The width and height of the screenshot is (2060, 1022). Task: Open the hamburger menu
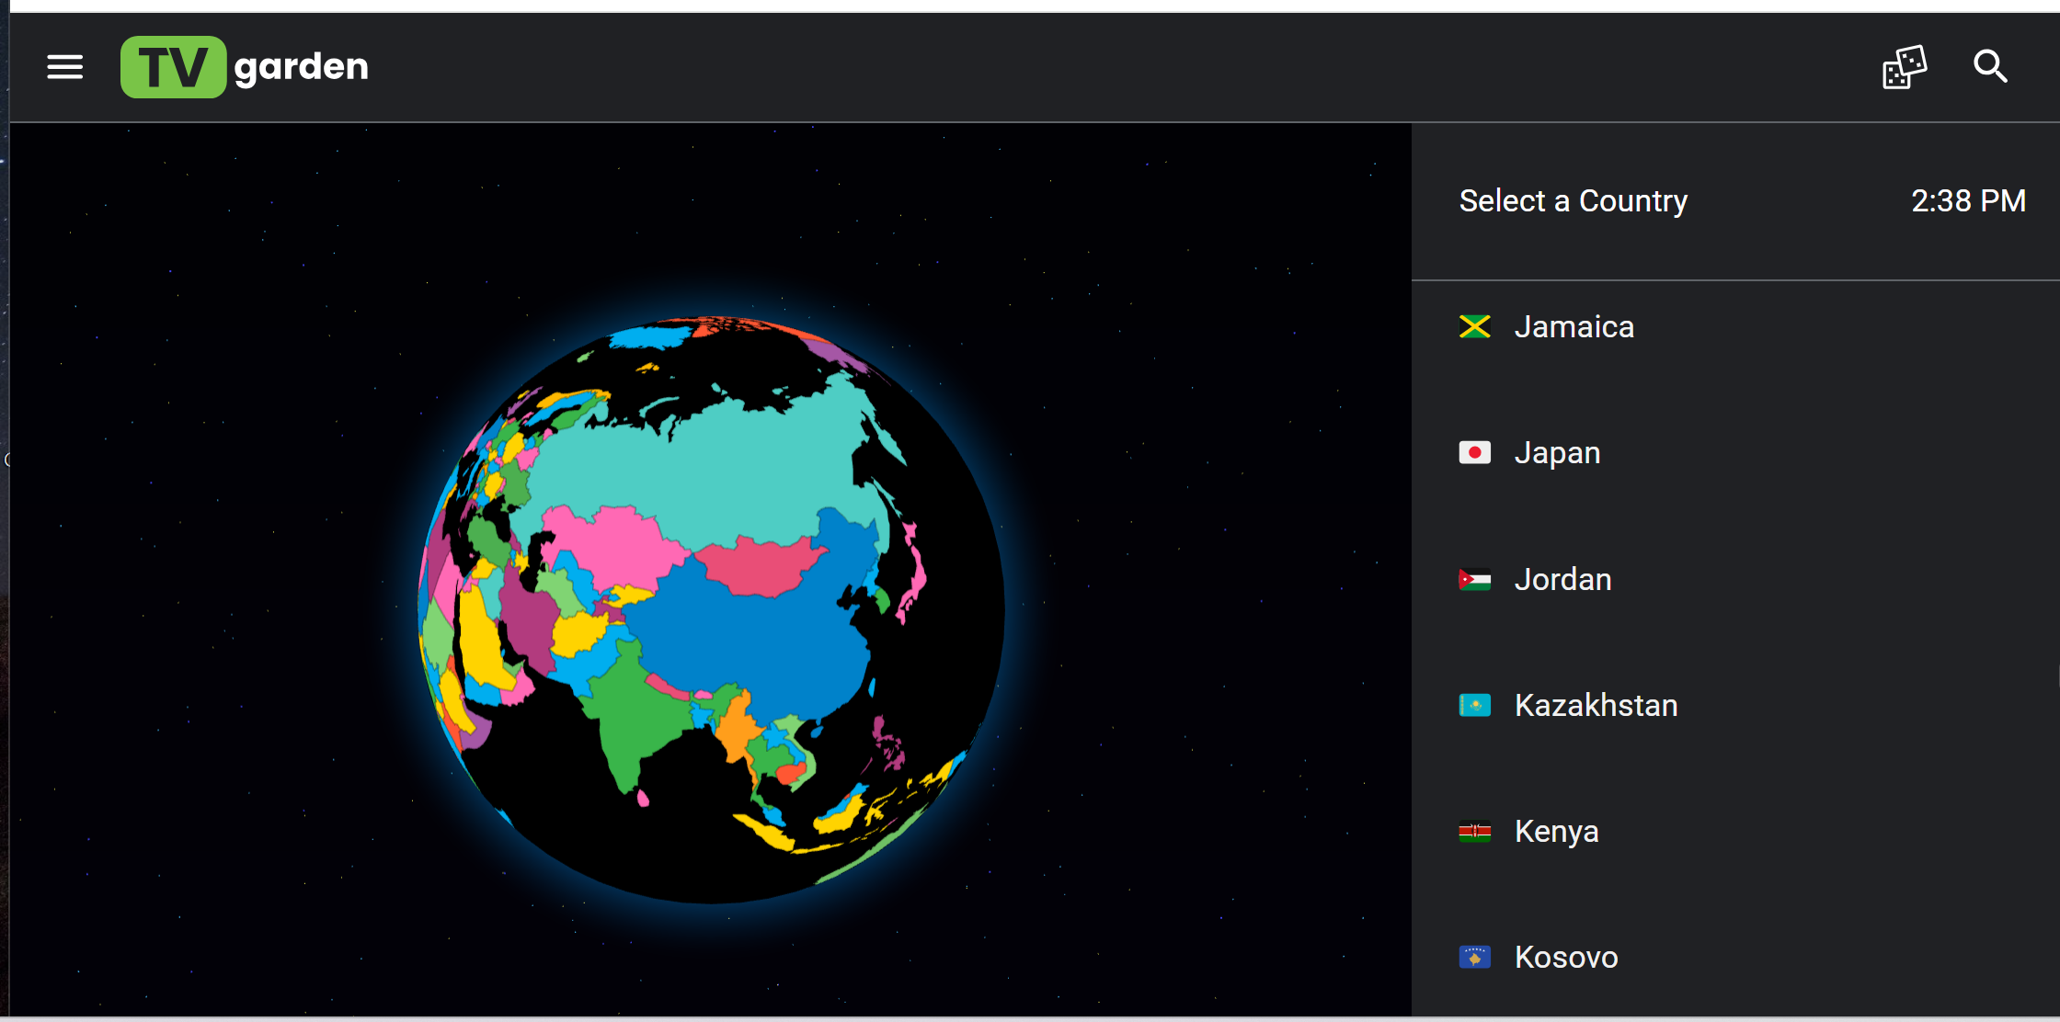click(64, 66)
